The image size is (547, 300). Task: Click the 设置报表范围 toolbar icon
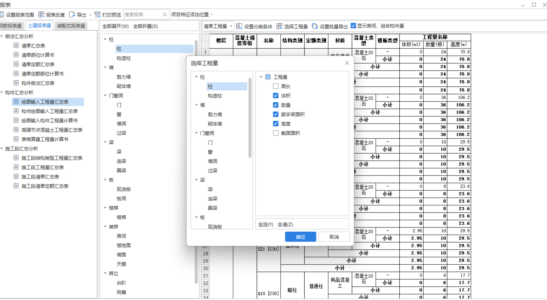[2, 15]
